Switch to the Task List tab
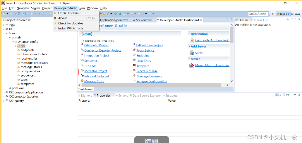 point(260,20)
